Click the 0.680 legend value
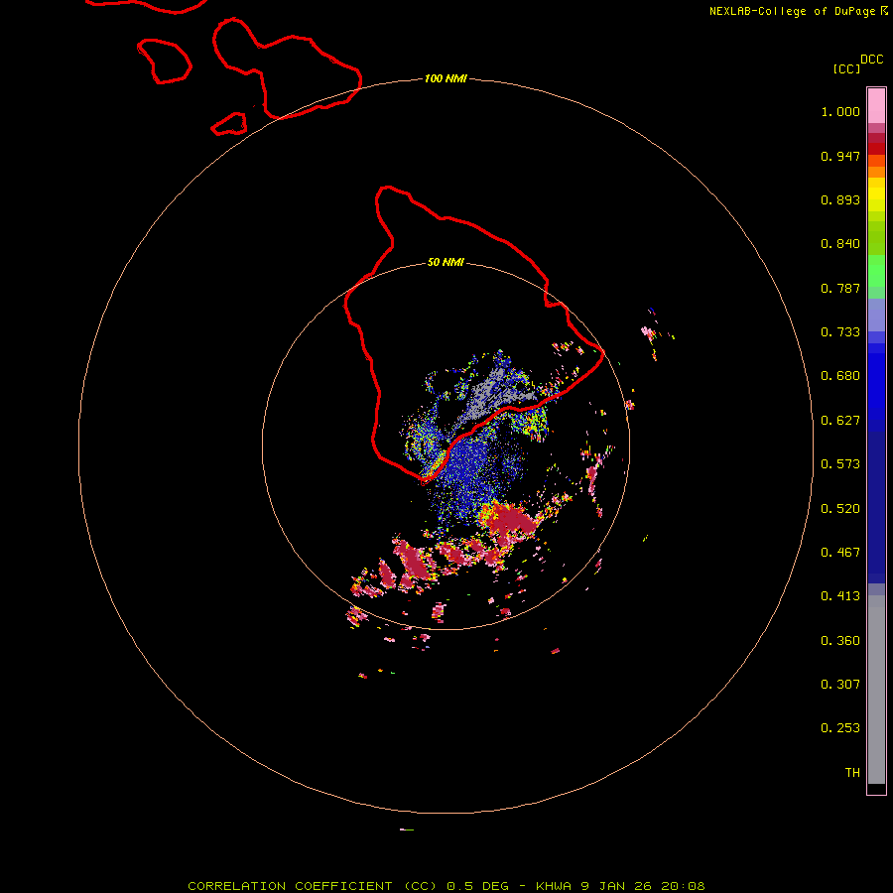 (x=840, y=376)
